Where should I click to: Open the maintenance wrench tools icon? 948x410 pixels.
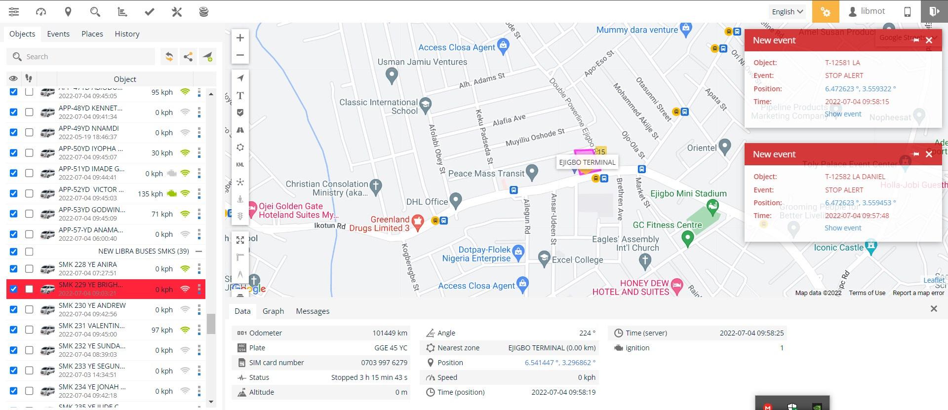point(177,11)
